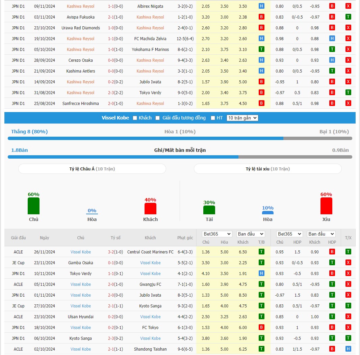Click the green T handicap badge in Gwangju FC row
360x355 pixels.
point(332,284)
